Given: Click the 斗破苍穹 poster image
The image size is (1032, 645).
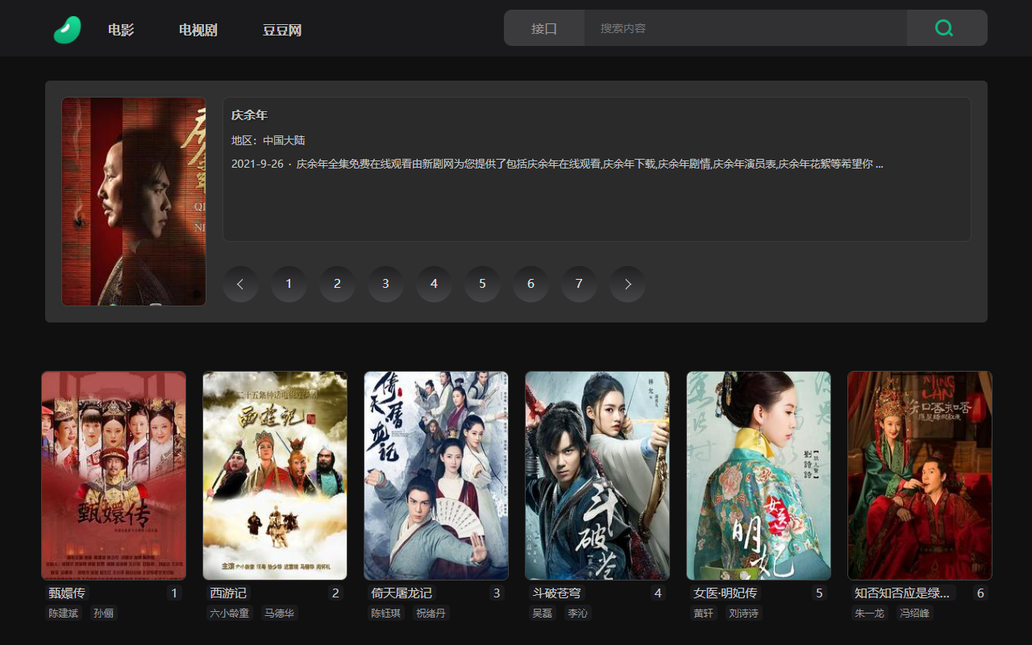Looking at the screenshot, I should (597, 476).
